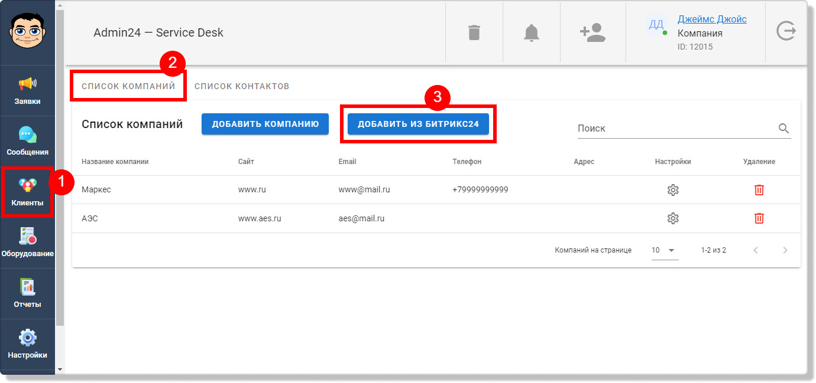Switch to Список контактов tab
816x383 pixels.
(x=242, y=86)
